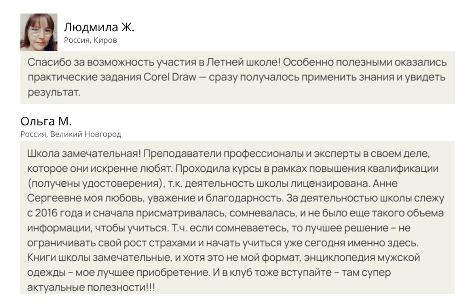Image resolution: width=475 pixels, height=307 pixels.
Task: Open reviewer name Людмила Ж.
Action: [99, 28]
